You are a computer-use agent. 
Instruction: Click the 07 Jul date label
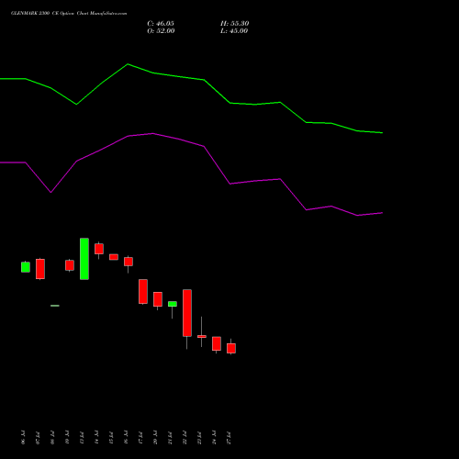(x=38, y=438)
